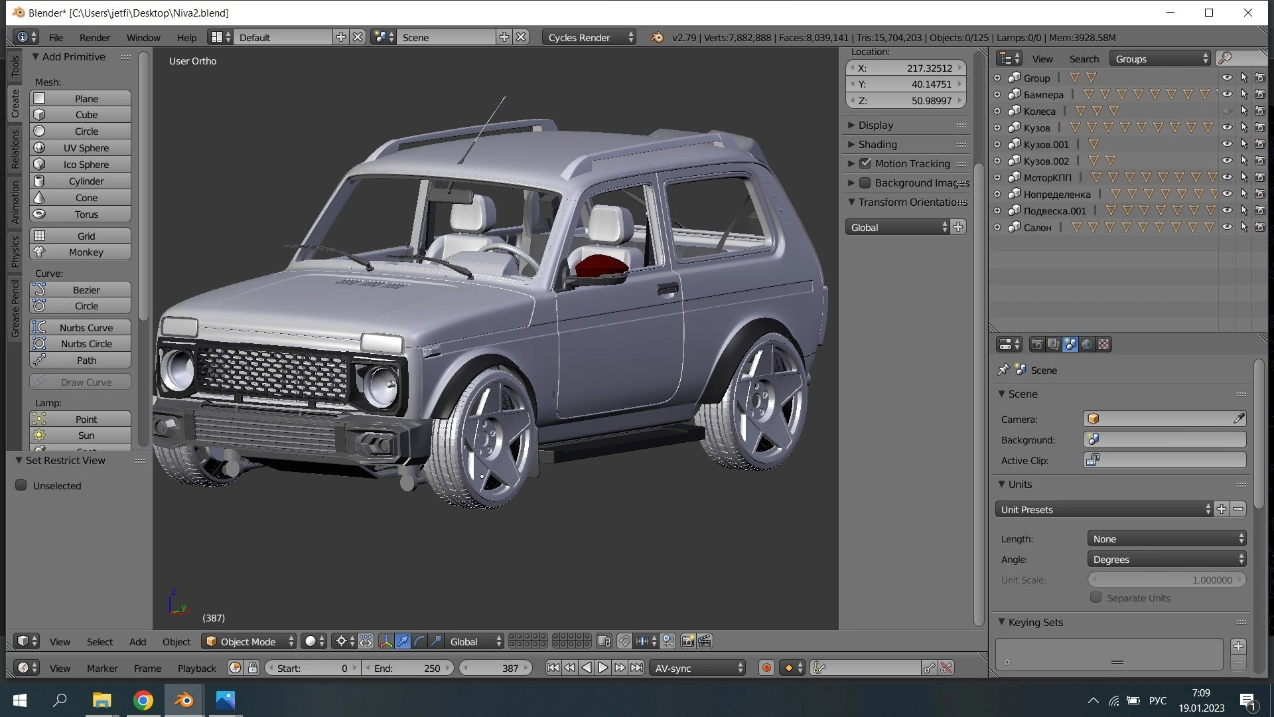Add a Bezier curve
This screenshot has height=717, width=1274.
click(80, 290)
